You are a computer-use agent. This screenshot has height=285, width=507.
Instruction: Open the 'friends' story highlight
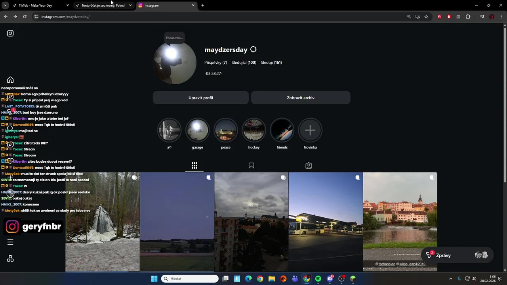tap(282, 130)
